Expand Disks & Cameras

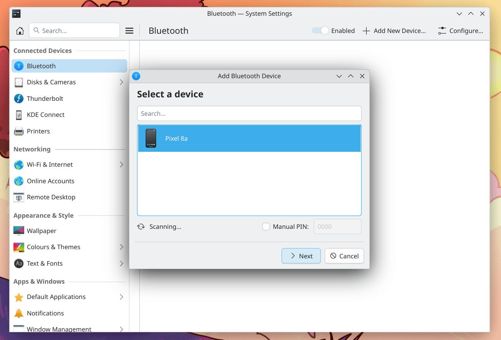122,82
